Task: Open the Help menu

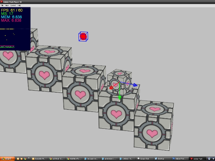Action: [x=19, y=5]
